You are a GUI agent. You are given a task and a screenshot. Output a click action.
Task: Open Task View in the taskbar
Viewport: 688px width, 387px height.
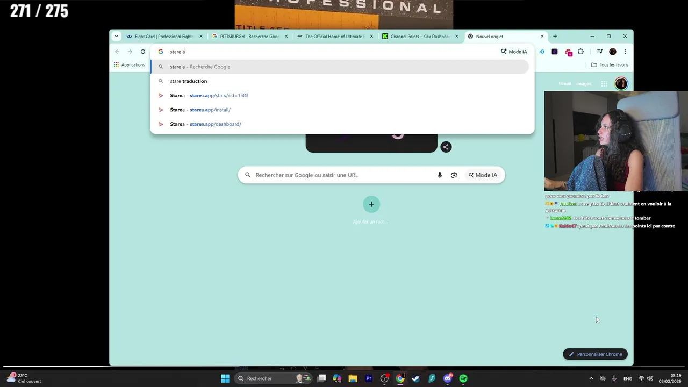coord(321,378)
